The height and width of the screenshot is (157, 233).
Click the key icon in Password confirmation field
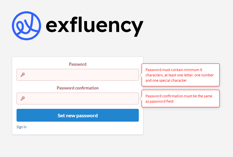coord(23,98)
